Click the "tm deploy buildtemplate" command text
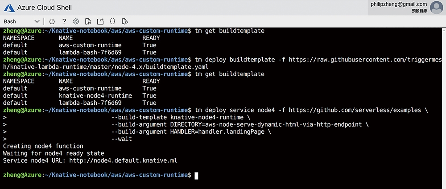 click(235, 60)
